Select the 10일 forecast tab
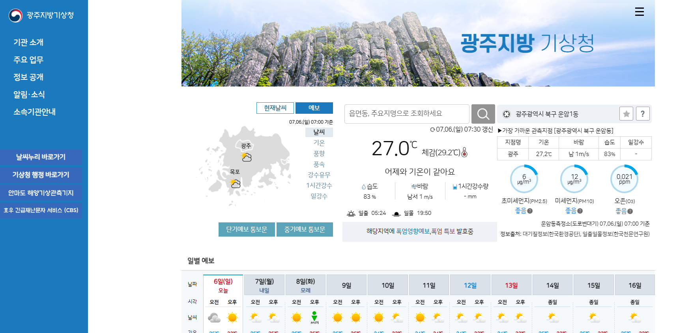Image resolution: width=692 pixels, height=333 pixels. click(388, 285)
